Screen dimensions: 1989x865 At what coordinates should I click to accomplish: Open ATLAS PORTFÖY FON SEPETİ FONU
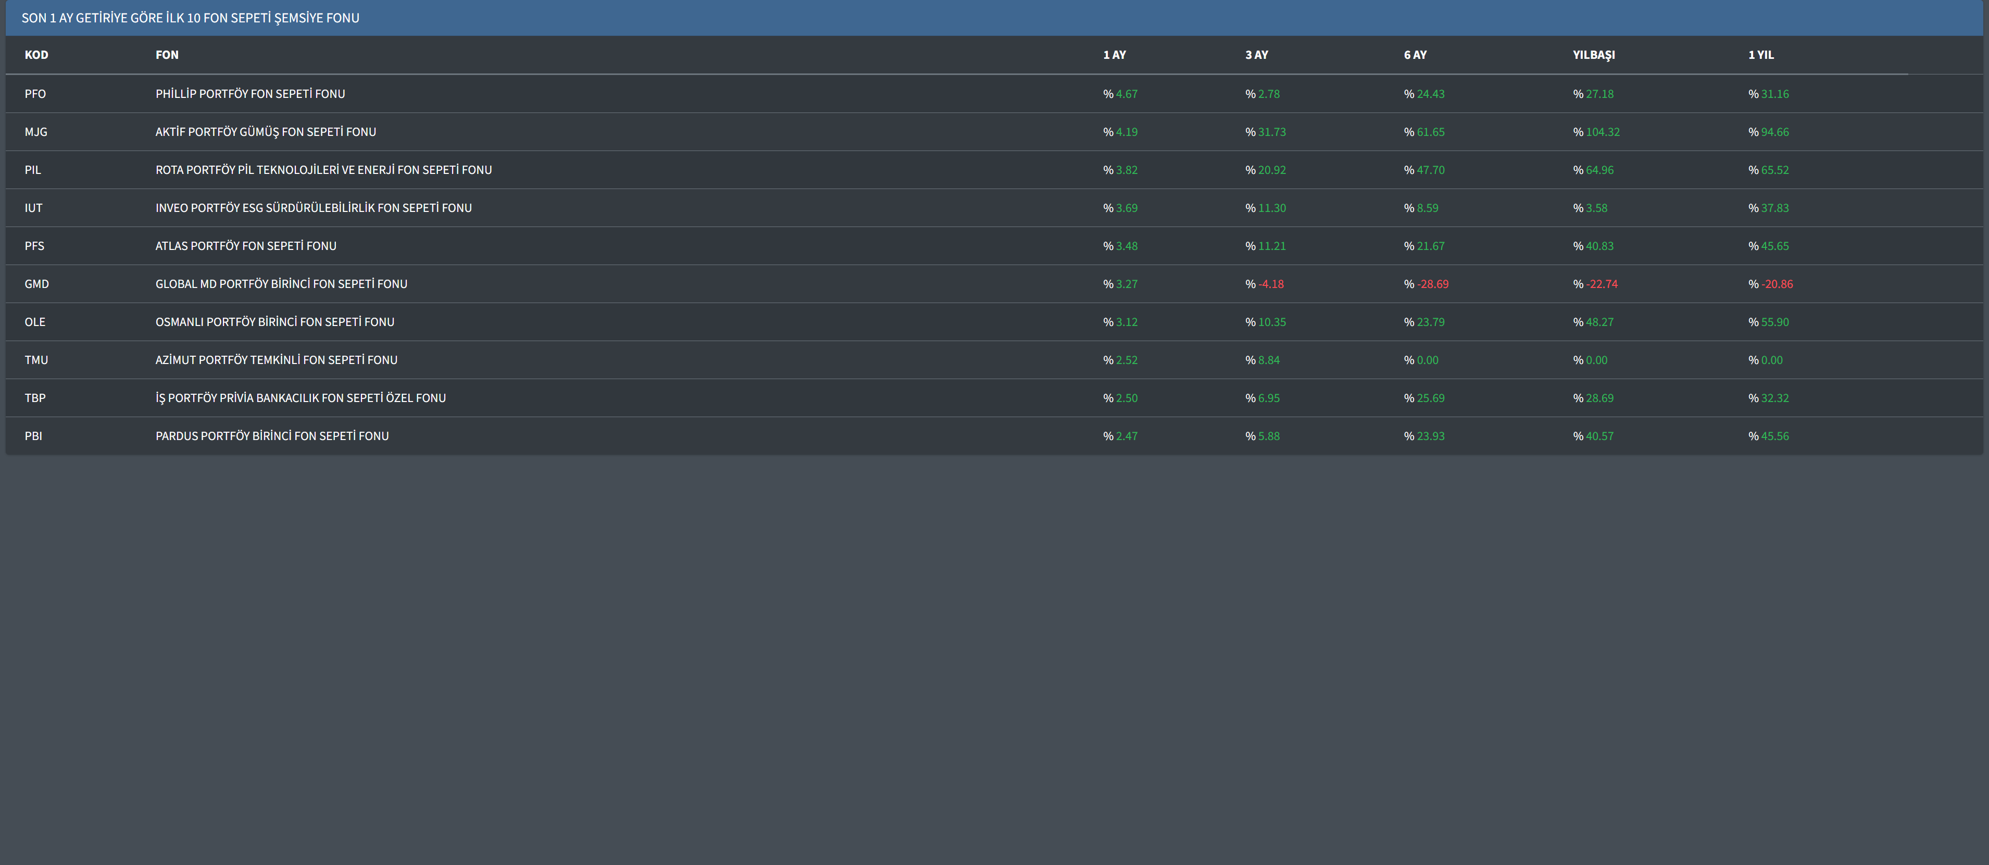[x=245, y=246]
